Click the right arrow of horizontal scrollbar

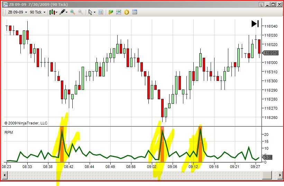point(280,175)
